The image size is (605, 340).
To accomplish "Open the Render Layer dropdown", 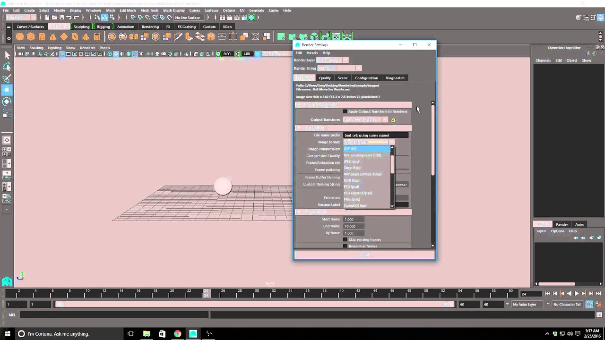I will click(x=346, y=60).
